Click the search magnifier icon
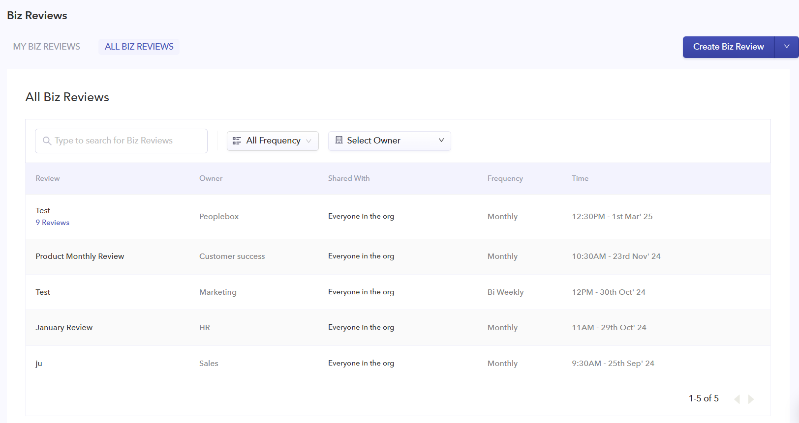This screenshot has width=799, height=423. pyautogui.click(x=47, y=141)
